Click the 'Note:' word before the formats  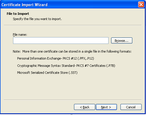pos(17,51)
